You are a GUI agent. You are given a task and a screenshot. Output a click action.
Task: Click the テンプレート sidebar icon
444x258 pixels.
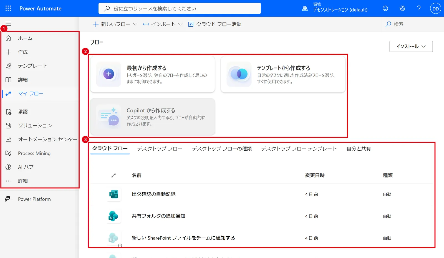(x=8, y=66)
